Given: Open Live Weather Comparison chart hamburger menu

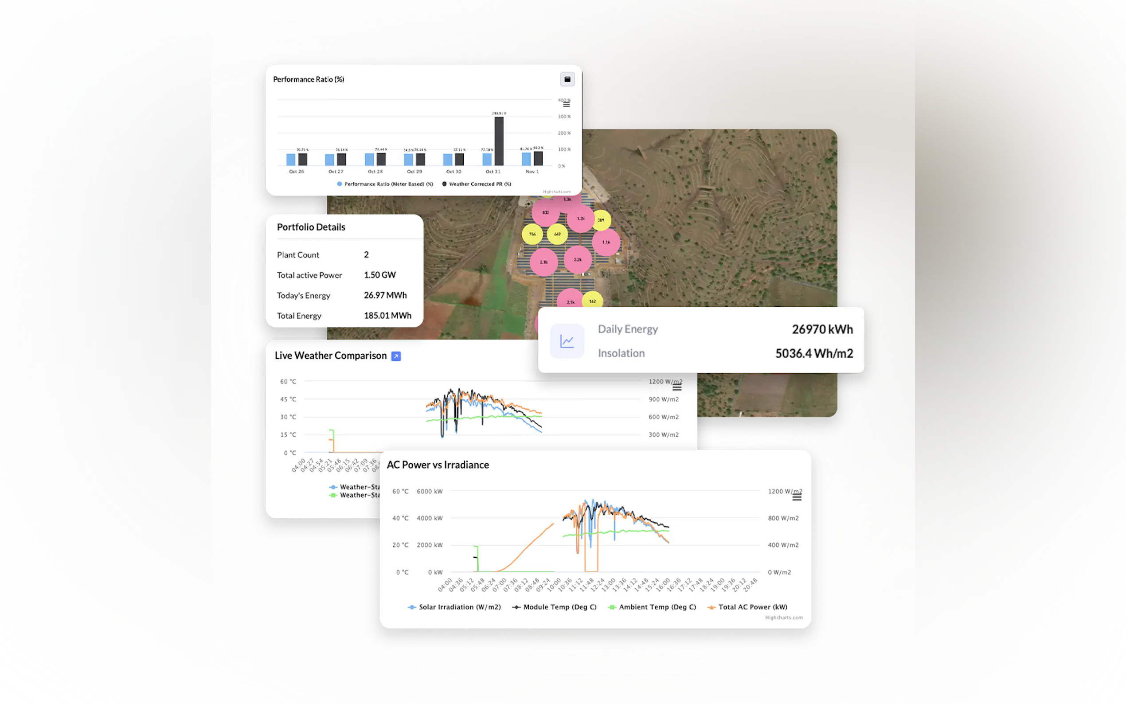Looking at the screenshot, I should pos(677,387).
